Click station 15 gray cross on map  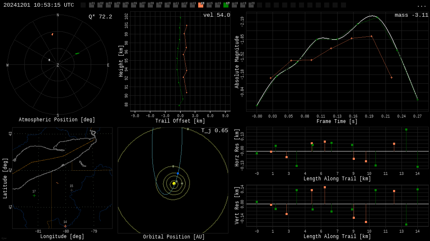pos(71,190)
